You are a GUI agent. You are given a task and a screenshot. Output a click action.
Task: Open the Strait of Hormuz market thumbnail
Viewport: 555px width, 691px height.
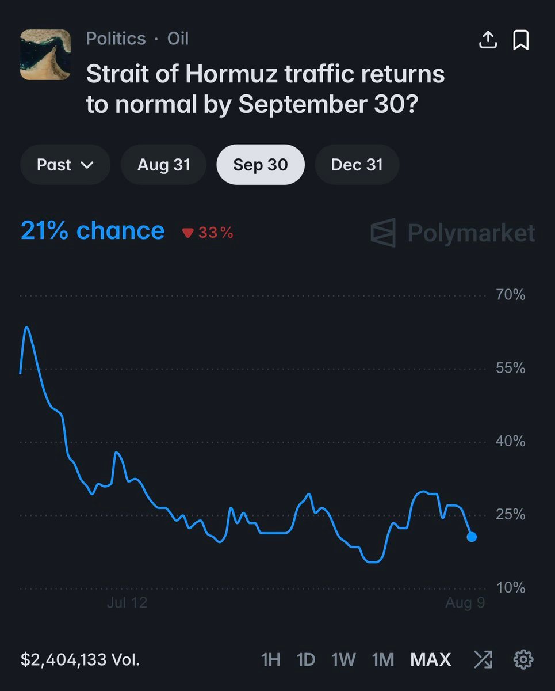(x=45, y=55)
